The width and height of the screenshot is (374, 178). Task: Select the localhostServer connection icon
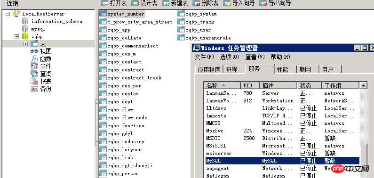[16, 14]
